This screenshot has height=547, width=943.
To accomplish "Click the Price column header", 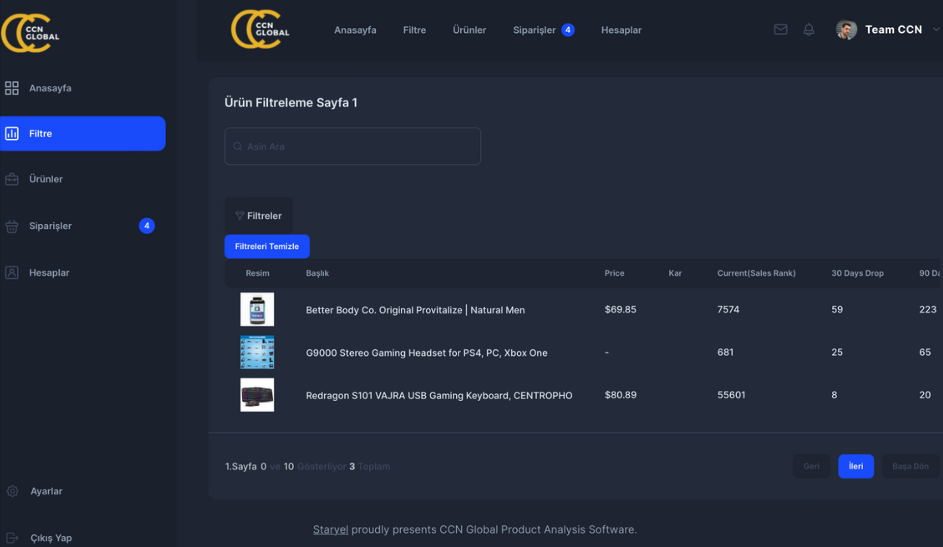I will tap(614, 273).
